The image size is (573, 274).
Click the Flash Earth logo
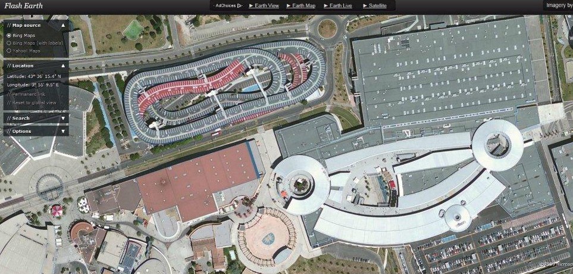(24, 5)
